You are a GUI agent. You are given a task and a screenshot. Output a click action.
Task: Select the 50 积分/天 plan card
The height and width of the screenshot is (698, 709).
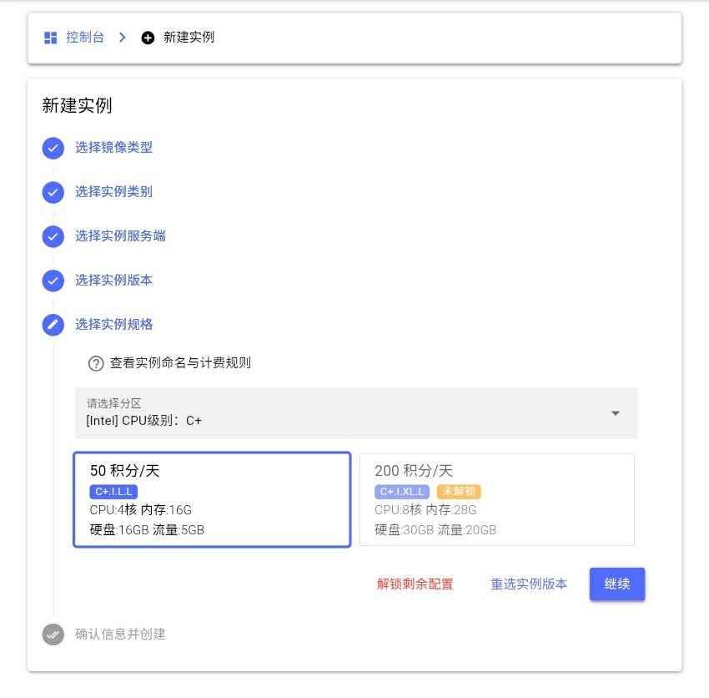coord(212,500)
